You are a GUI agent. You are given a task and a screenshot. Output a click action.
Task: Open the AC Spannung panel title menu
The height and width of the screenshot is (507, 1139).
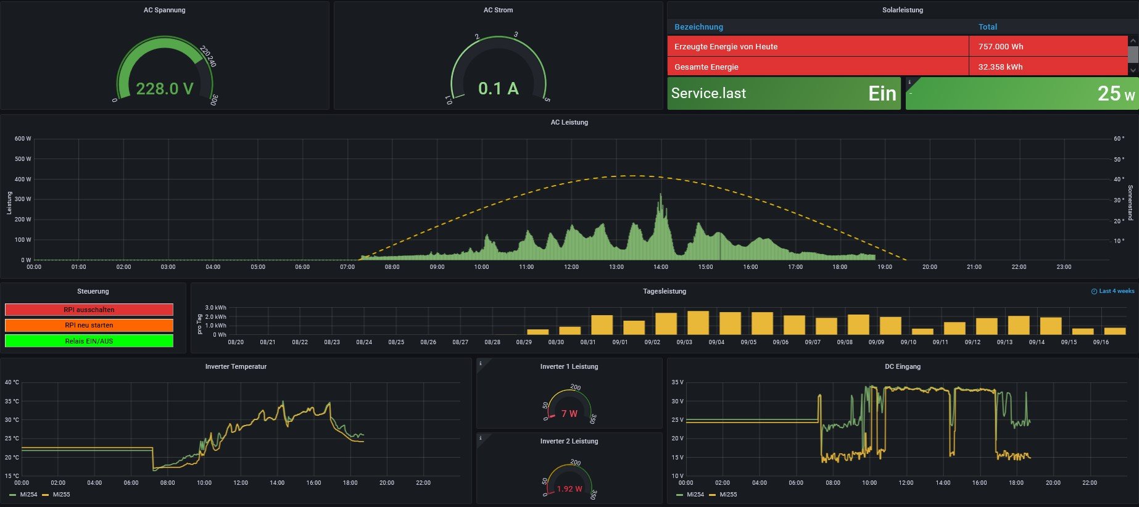[x=164, y=10]
